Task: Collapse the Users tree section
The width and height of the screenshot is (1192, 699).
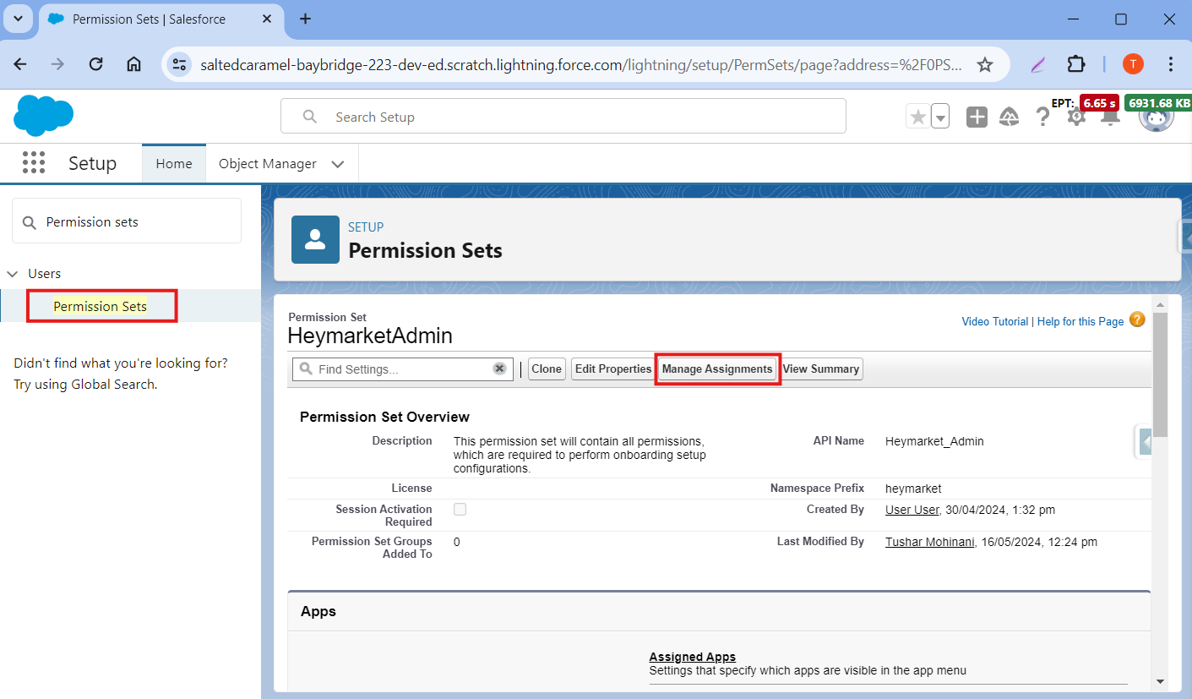Action: point(13,274)
